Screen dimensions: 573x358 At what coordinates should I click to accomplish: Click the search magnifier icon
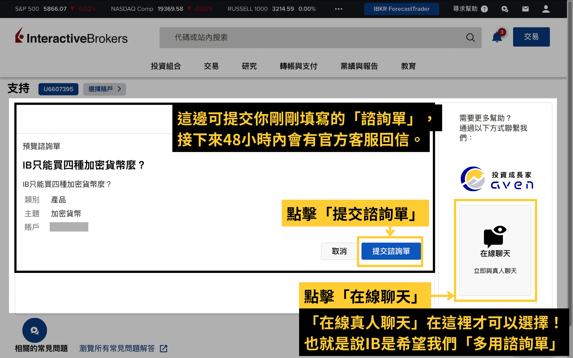coord(470,38)
